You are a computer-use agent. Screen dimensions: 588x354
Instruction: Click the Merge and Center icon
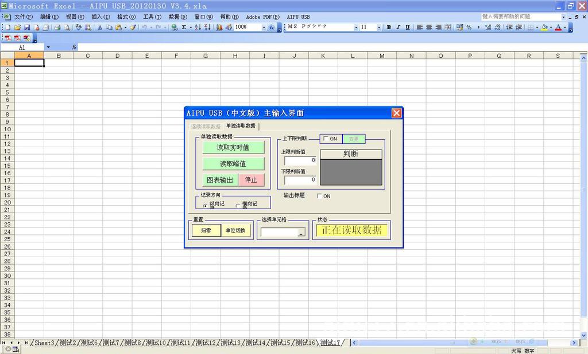click(x=448, y=27)
